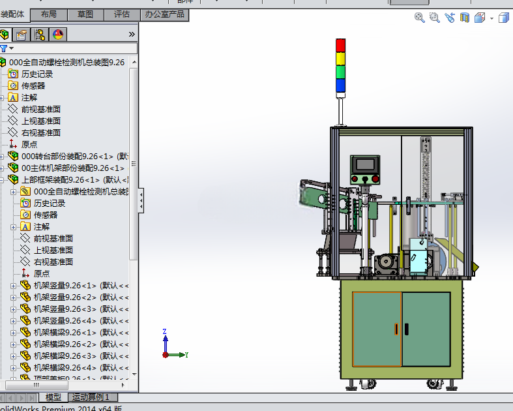
Task: Expand the 机架横梁9.26<3> tree node
Action: click(13, 356)
